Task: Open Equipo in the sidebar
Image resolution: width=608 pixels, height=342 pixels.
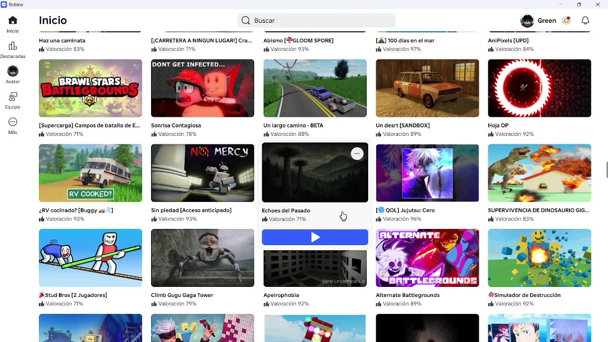Action: click(x=13, y=101)
